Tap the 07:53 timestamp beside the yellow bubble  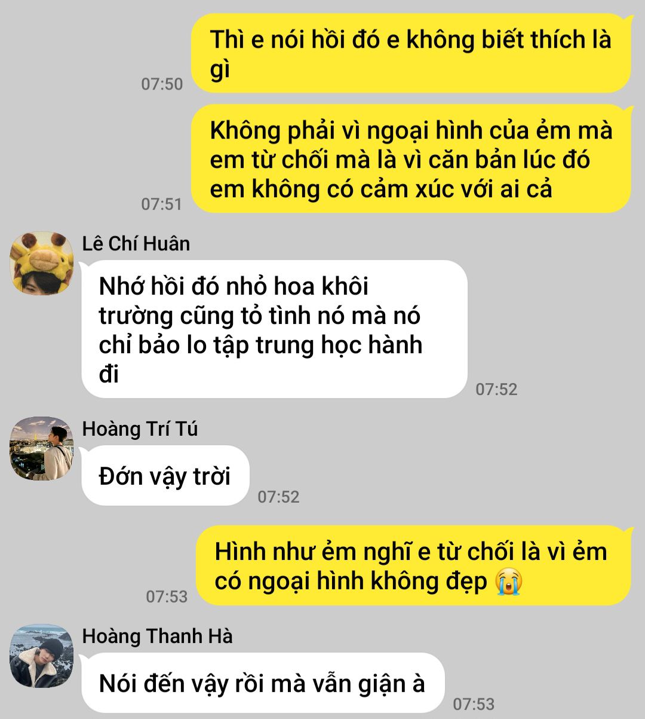[x=167, y=596]
